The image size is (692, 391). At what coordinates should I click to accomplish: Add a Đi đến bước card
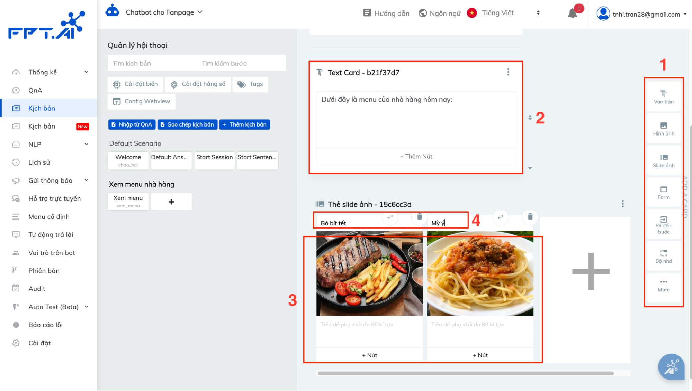pyautogui.click(x=663, y=225)
